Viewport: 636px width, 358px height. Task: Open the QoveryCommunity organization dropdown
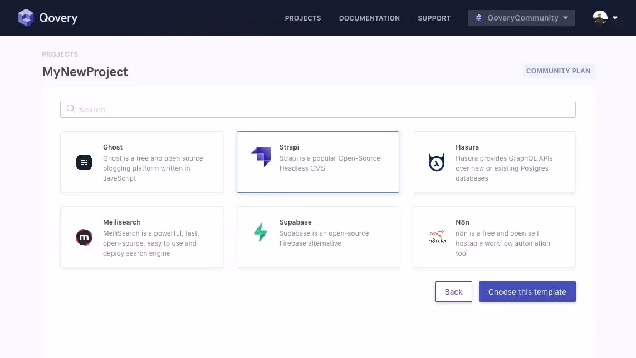(x=521, y=17)
